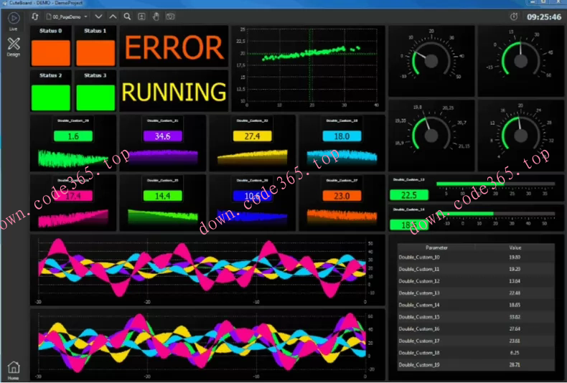Open the 00_PageDemo page dropdown
The width and height of the screenshot is (567, 383).
[67, 16]
